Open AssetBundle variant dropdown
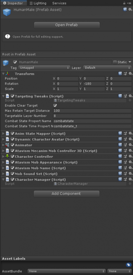The height and width of the screenshot is (275, 133). click(120, 271)
